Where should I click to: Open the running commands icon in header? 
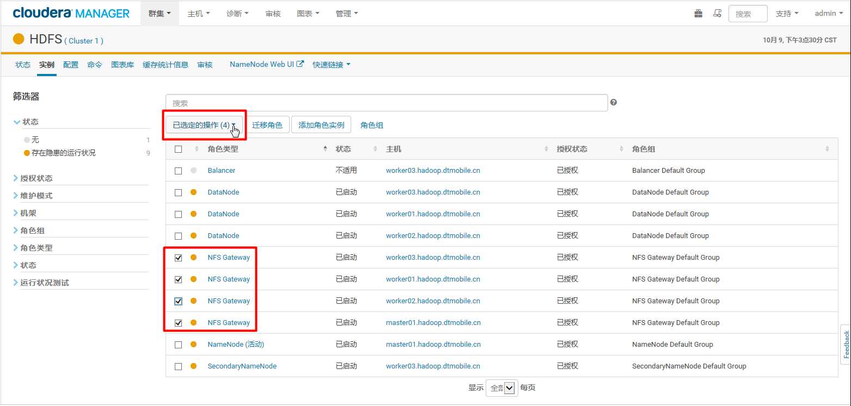(x=718, y=14)
